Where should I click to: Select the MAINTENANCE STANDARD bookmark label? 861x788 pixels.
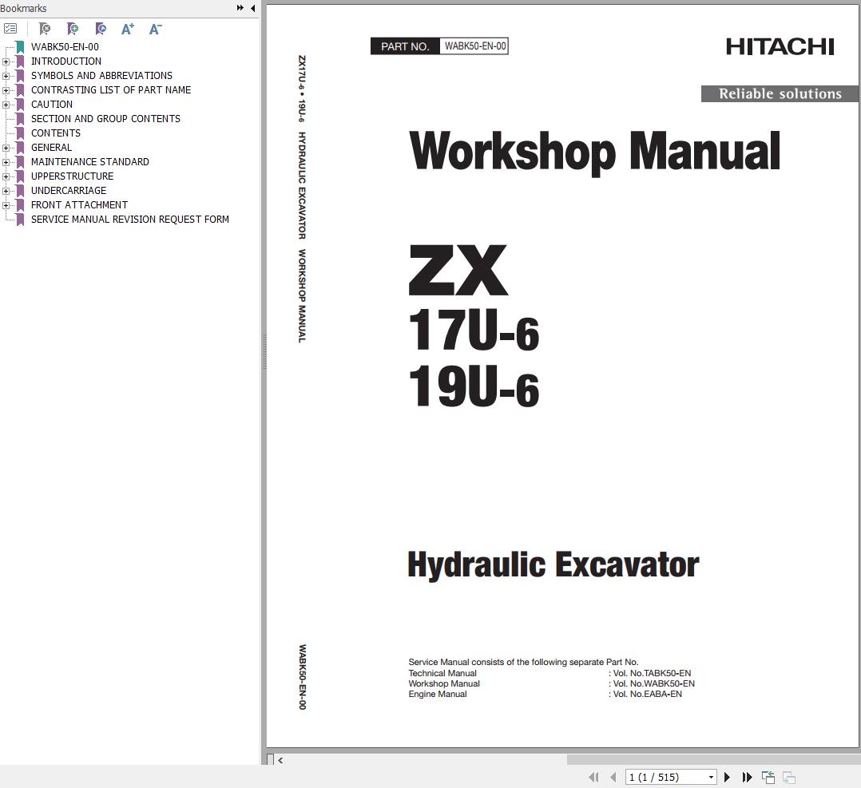point(90,162)
